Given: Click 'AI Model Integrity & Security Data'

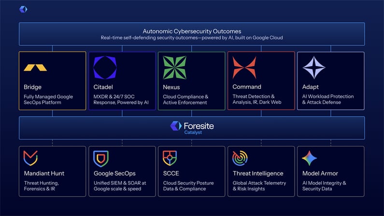Looking at the screenshot, I should tap(324, 186).
